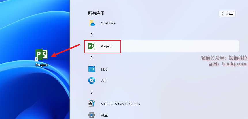Click the Solitaire & Casual Games card icon
The height and width of the screenshot is (119, 248).
coord(92,103)
